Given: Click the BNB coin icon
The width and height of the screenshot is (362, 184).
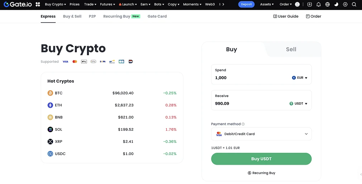Looking at the screenshot, I should [50, 117].
